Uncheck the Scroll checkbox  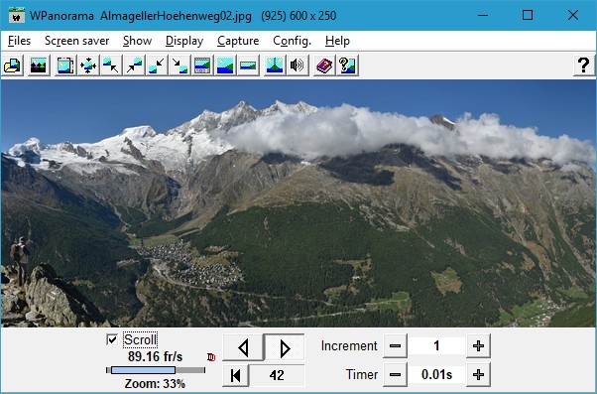point(112,339)
